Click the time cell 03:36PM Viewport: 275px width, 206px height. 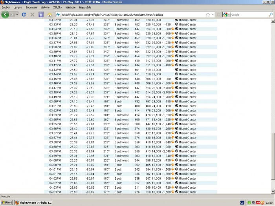pyautogui.click(x=55, y=38)
